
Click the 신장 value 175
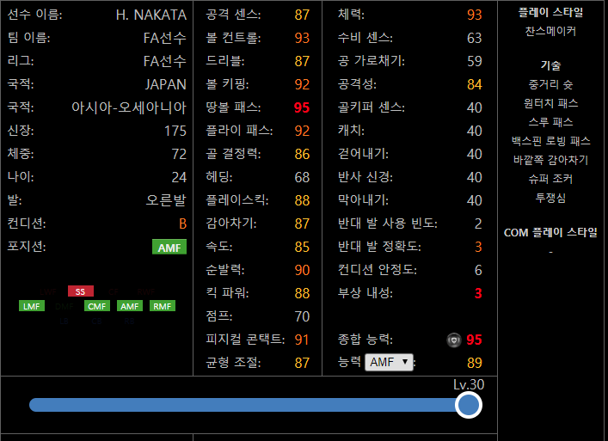(175, 131)
